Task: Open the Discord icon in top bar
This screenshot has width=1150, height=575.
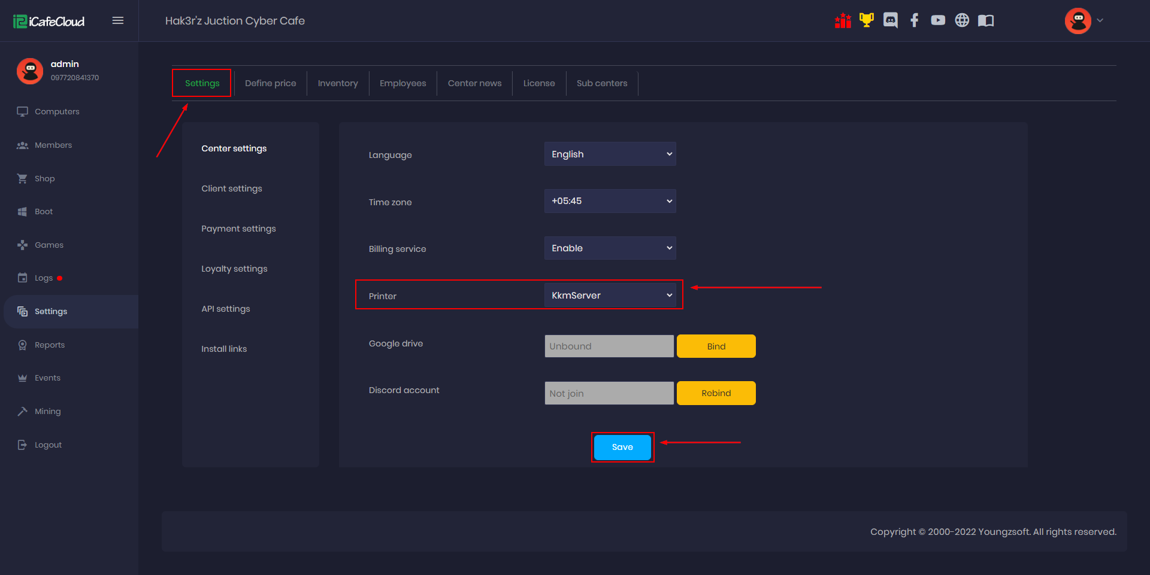Action: pos(890,20)
